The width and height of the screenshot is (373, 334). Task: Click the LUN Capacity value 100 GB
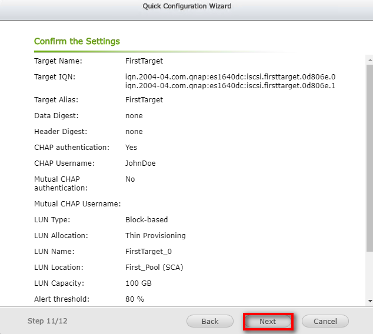click(x=139, y=283)
